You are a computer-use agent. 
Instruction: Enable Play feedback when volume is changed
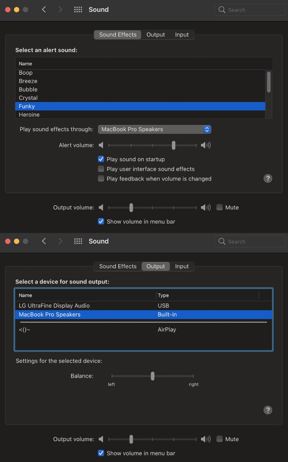[x=101, y=179]
